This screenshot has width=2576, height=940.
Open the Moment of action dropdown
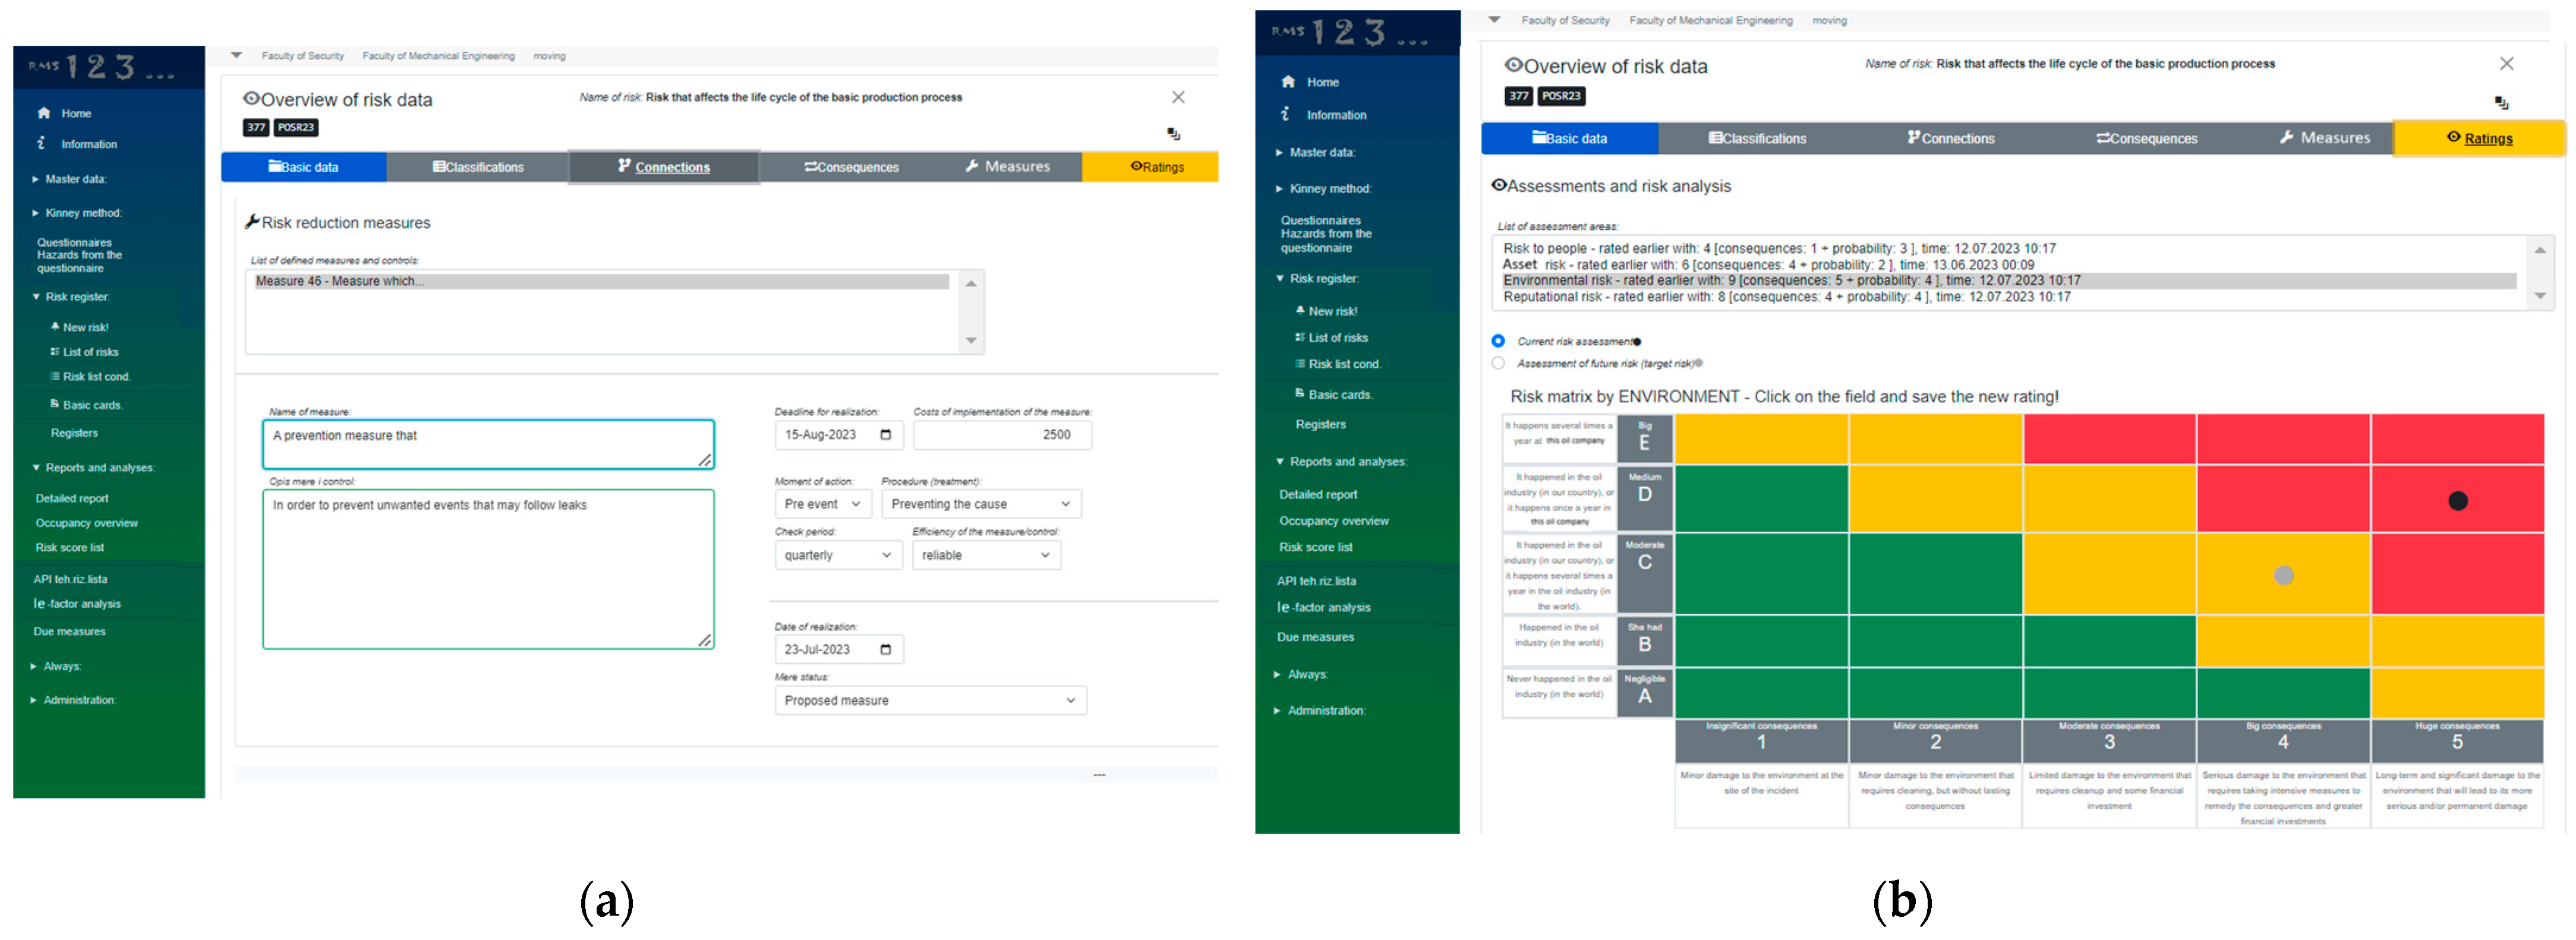click(823, 504)
